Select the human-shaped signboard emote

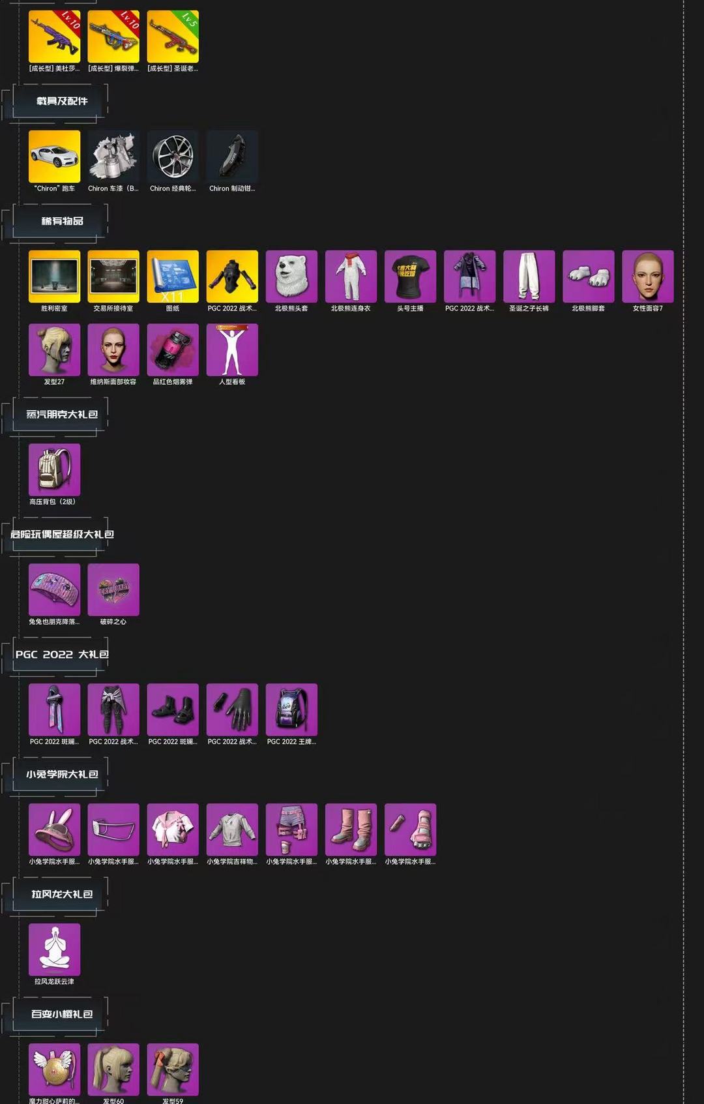pos(232,350)
